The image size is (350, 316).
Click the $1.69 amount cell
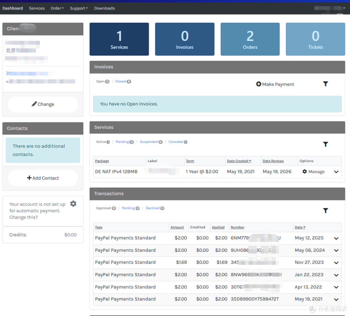[x=181, y=262]
